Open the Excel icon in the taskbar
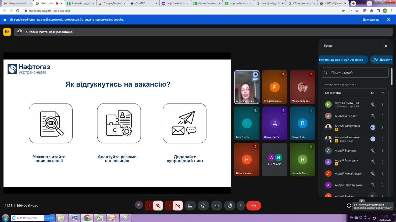This screenshot has height=222, width=396. click(x=100, y=218)
